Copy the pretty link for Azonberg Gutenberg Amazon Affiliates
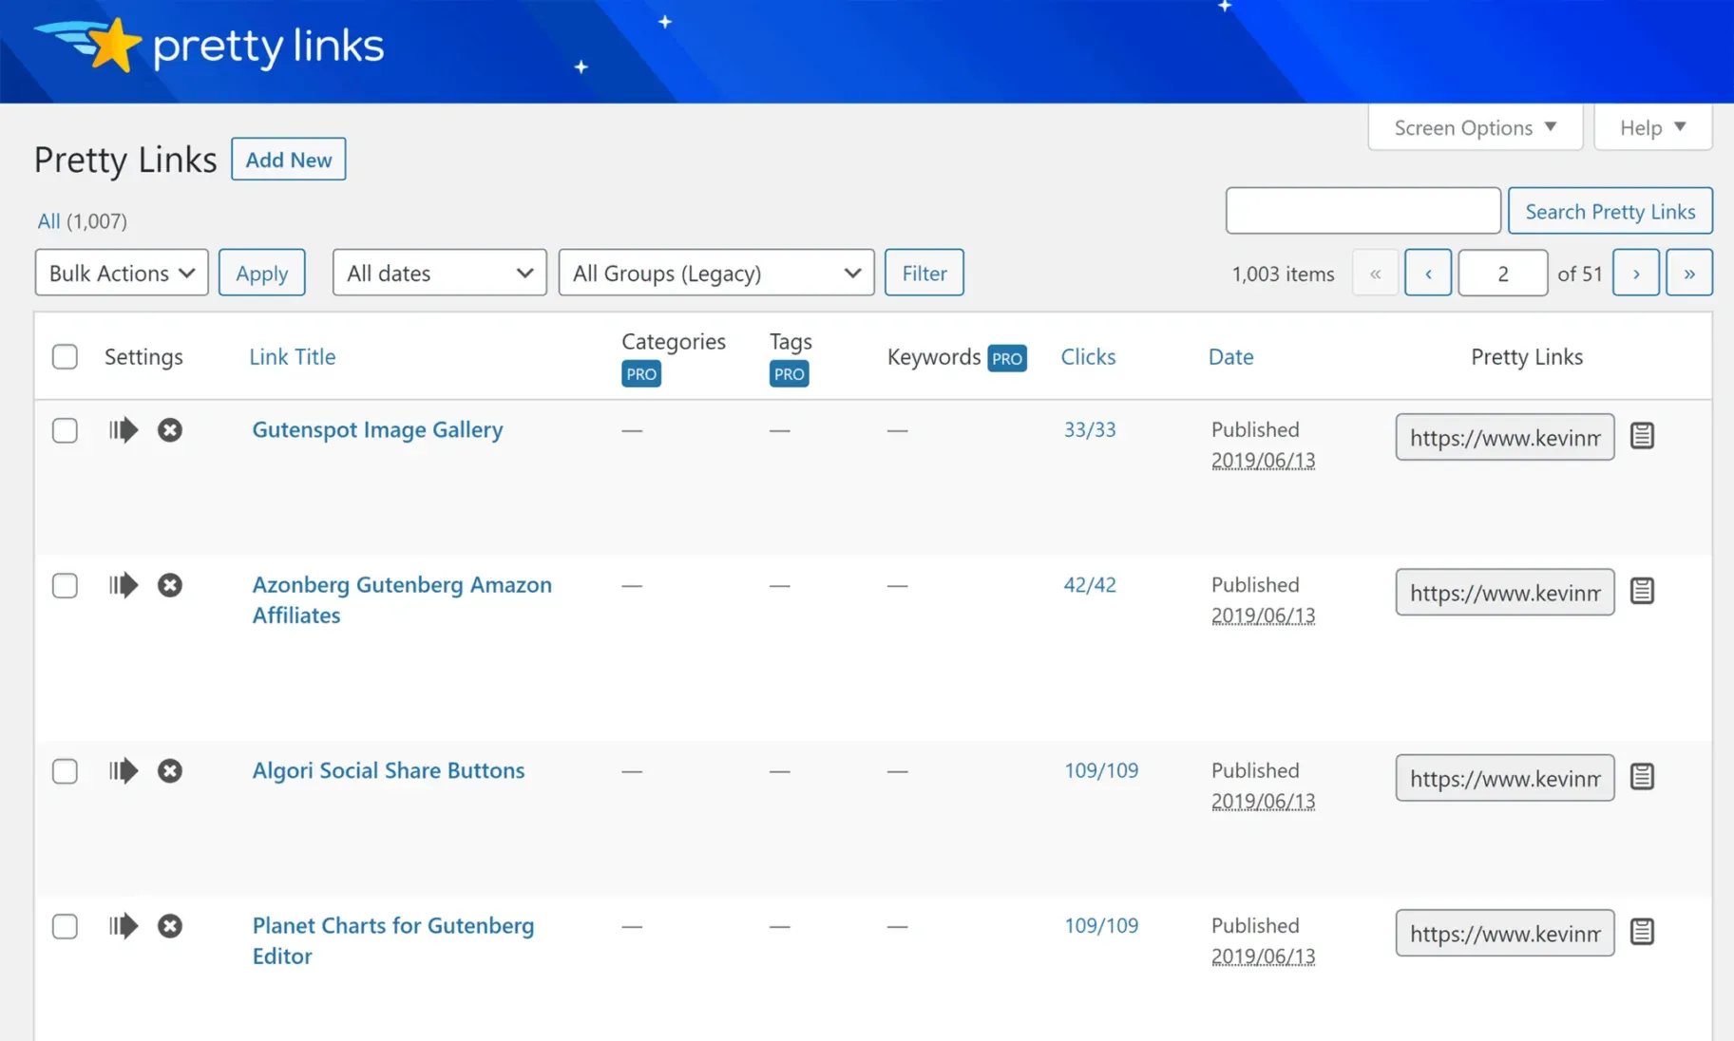This screenshot has width=1734, height=1041. point(1642,591)
